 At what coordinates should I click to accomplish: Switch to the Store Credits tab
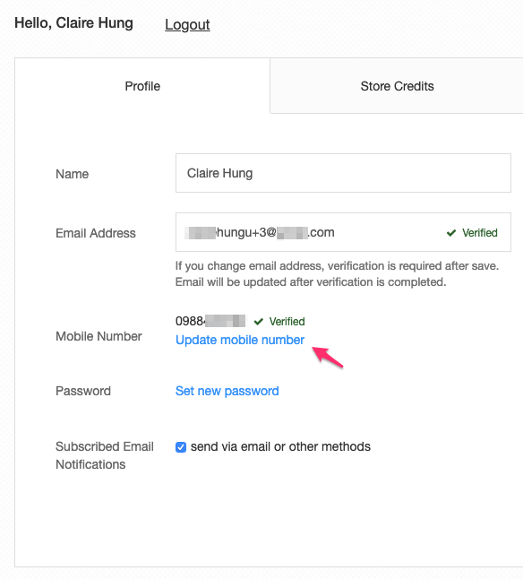coord(397,86)
